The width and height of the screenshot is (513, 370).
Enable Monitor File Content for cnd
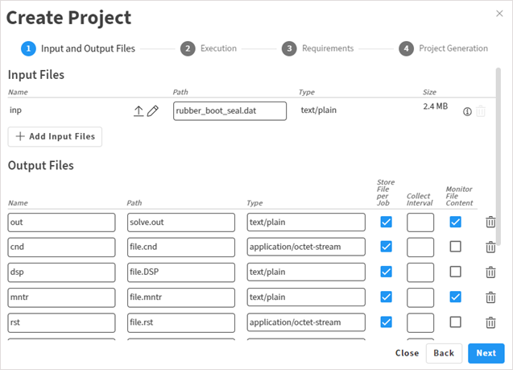[456, 247]
